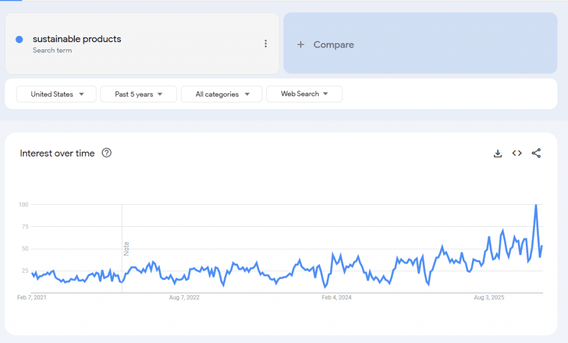Open options menu for sustainable products term

[x=265, y=43]
